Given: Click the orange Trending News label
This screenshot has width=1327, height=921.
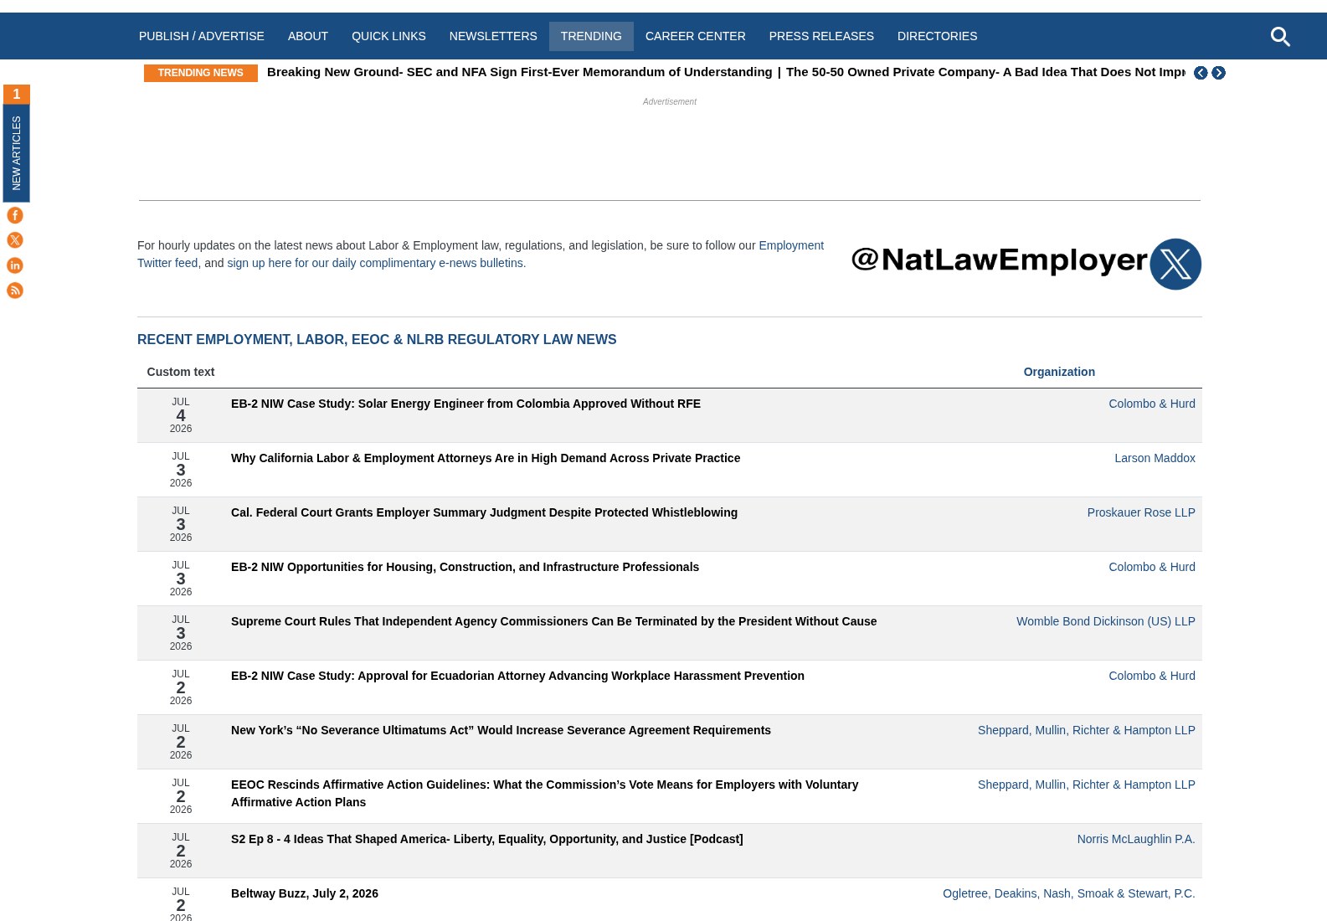Looking at the screenshot, I should click(x=201, y=73).
